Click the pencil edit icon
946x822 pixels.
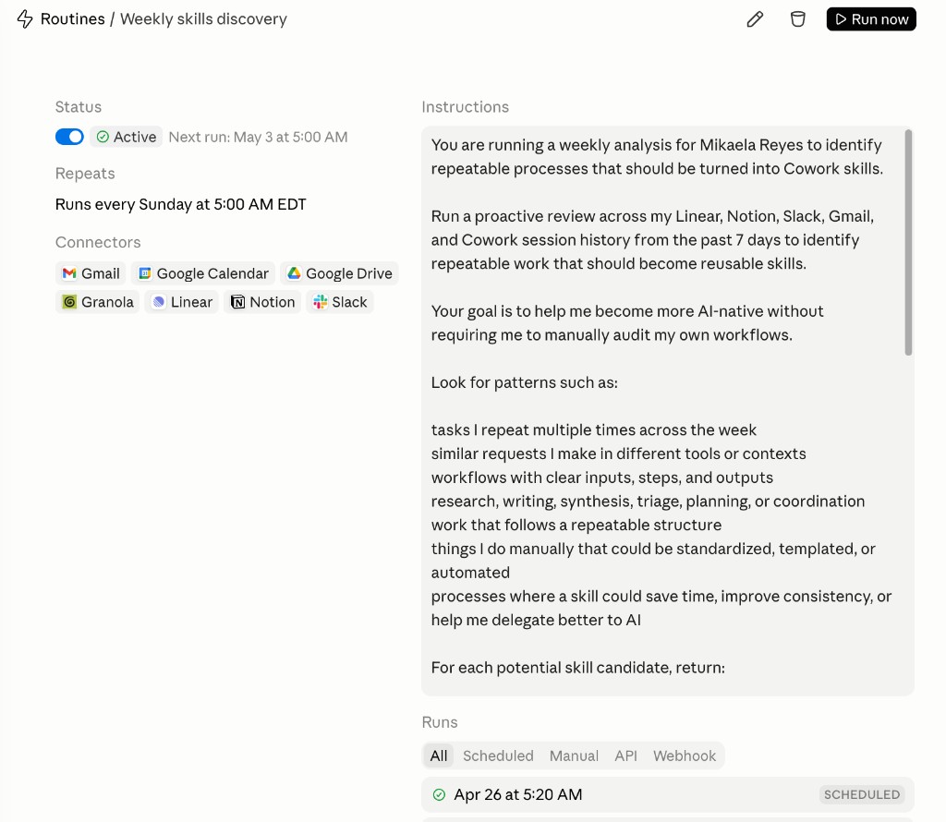[x=755, y=19]
